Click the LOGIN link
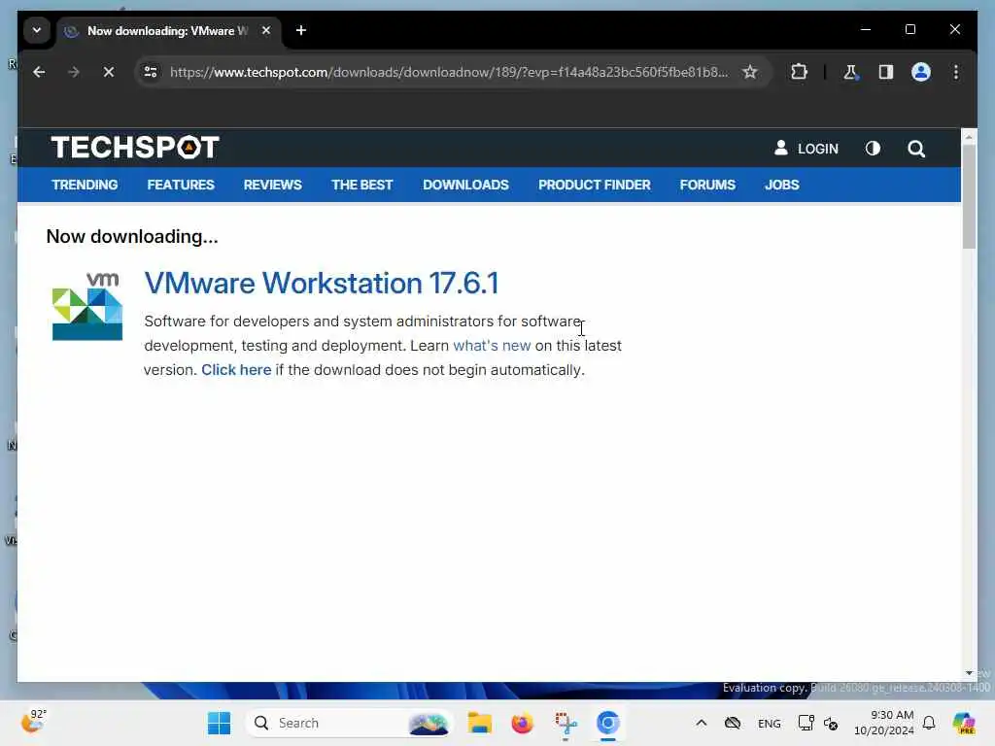The width and height of the screenshot is (995, 746). [x=806, y=149]
